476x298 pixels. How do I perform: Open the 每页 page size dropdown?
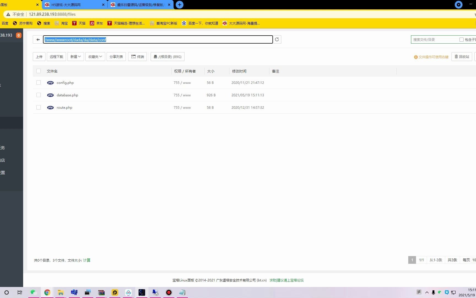pos(474,260)
